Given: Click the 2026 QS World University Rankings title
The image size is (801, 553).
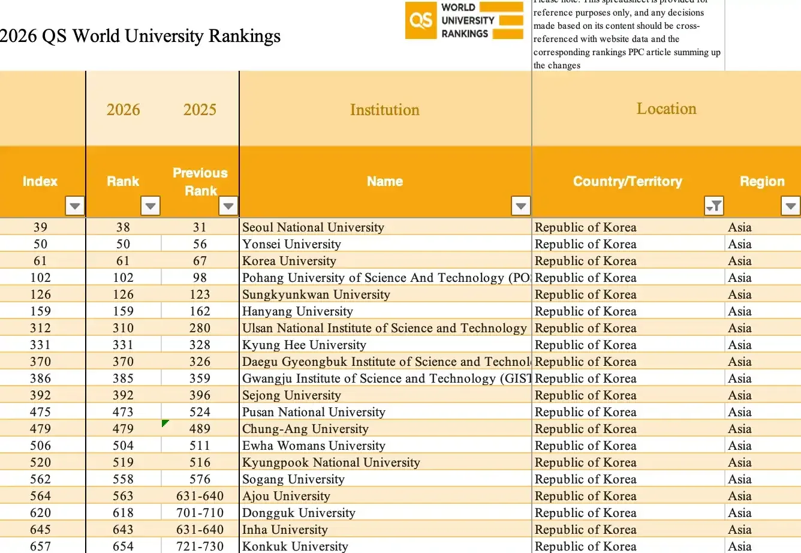Looking at the screenshot, I should click(x=140, y=37).
